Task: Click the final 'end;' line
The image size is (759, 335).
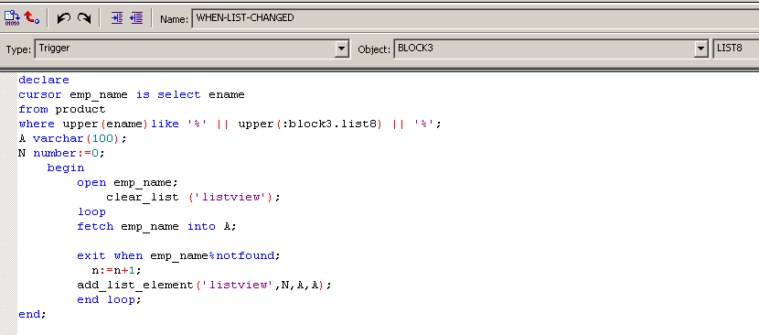Action: (x=32, y=314)
